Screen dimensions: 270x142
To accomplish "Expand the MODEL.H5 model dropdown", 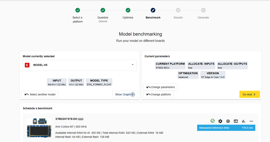I will pos(133,65).
